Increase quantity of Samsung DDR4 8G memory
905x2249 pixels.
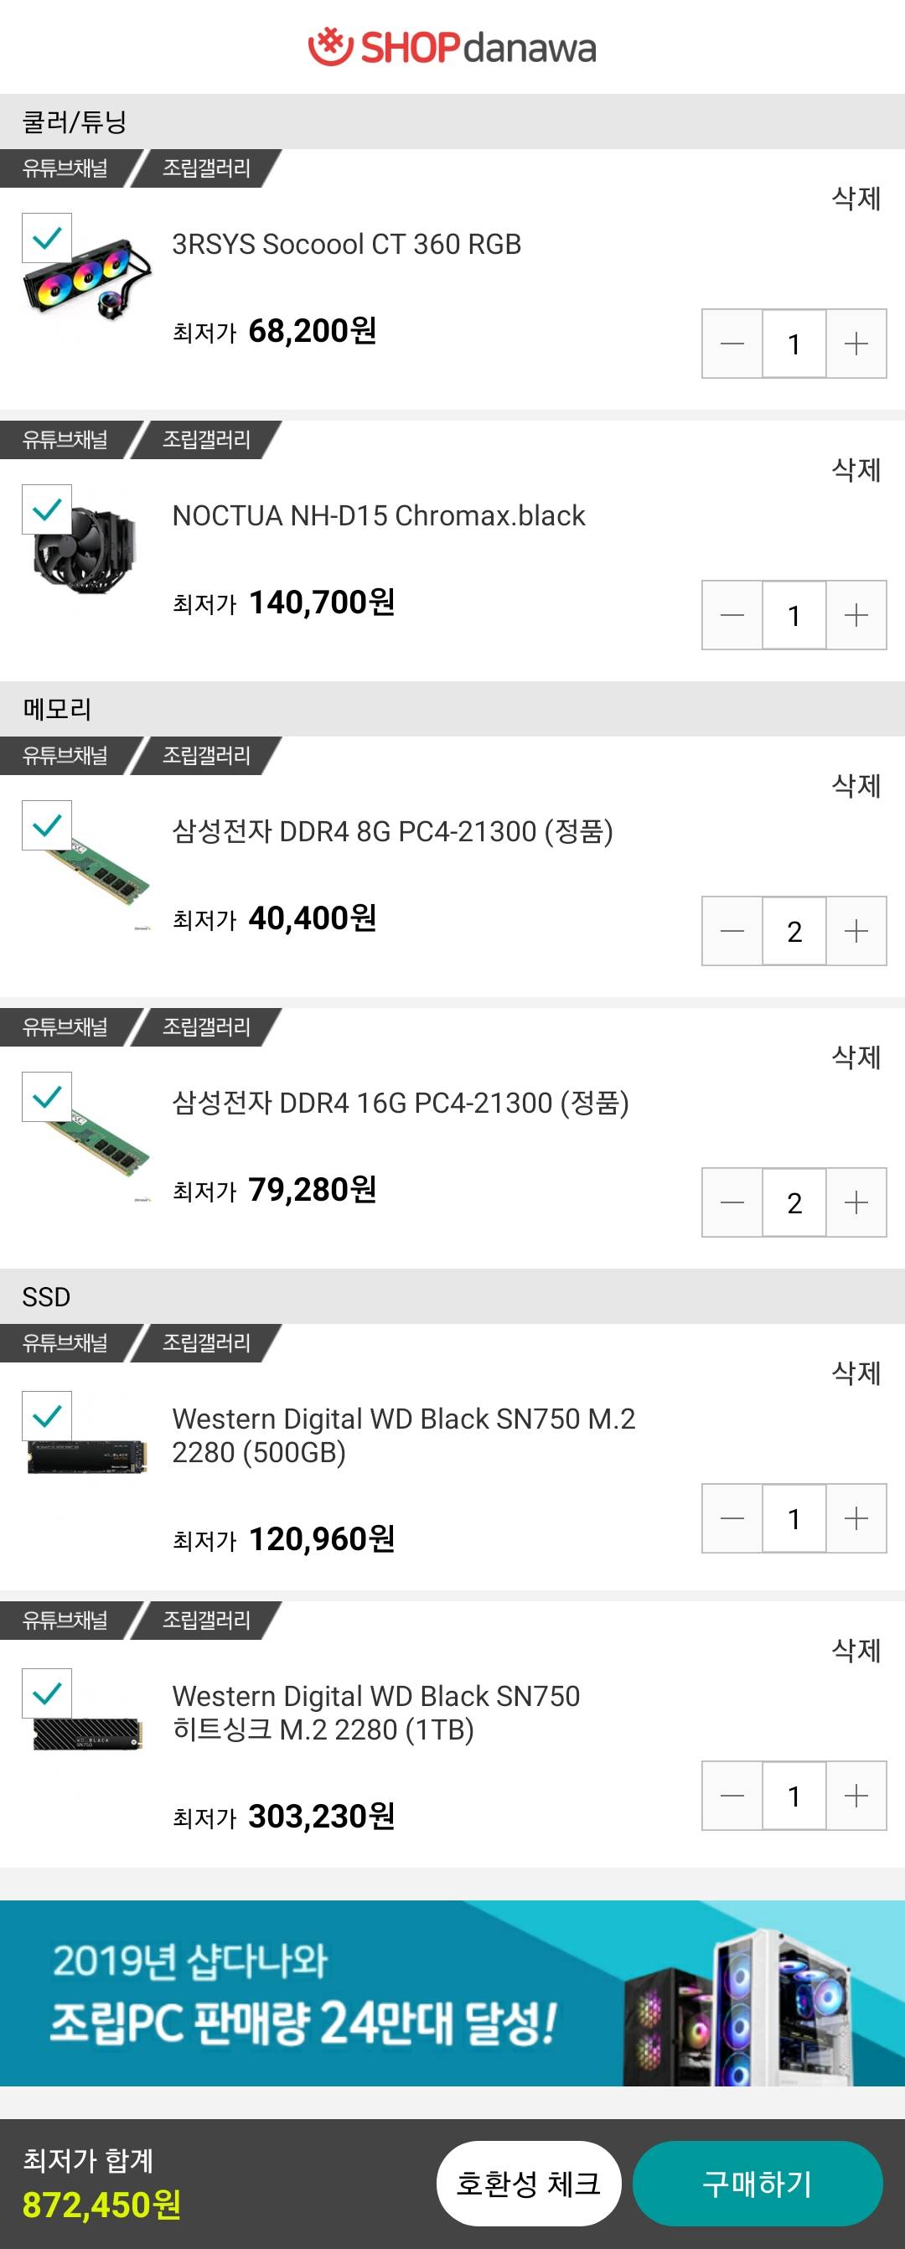click(x=856, y=931)
